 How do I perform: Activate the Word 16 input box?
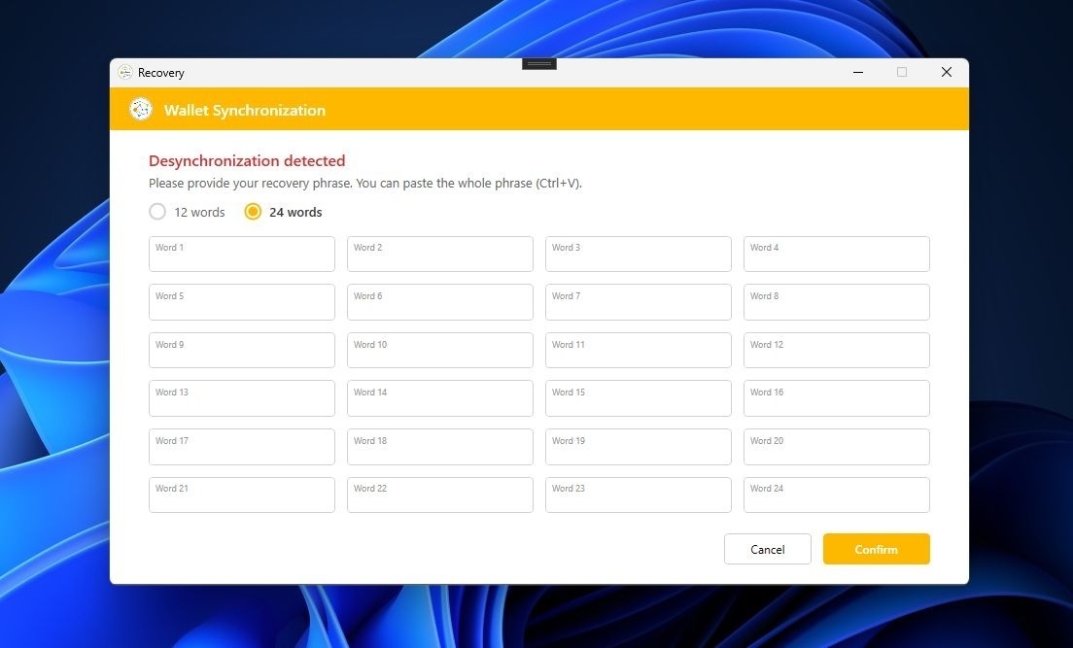click(836, 398)
